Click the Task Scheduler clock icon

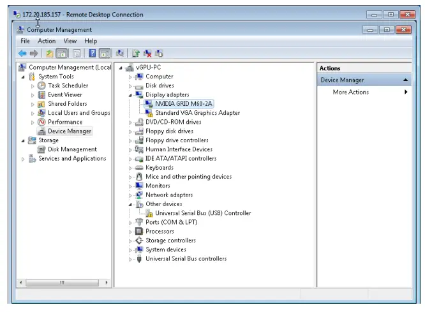41,85
